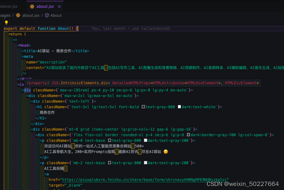Image resolution: width=284 pixels, height=190 pixels.
Task: Click the pages breadcrumb segment
Action: (x=5, y=16)
